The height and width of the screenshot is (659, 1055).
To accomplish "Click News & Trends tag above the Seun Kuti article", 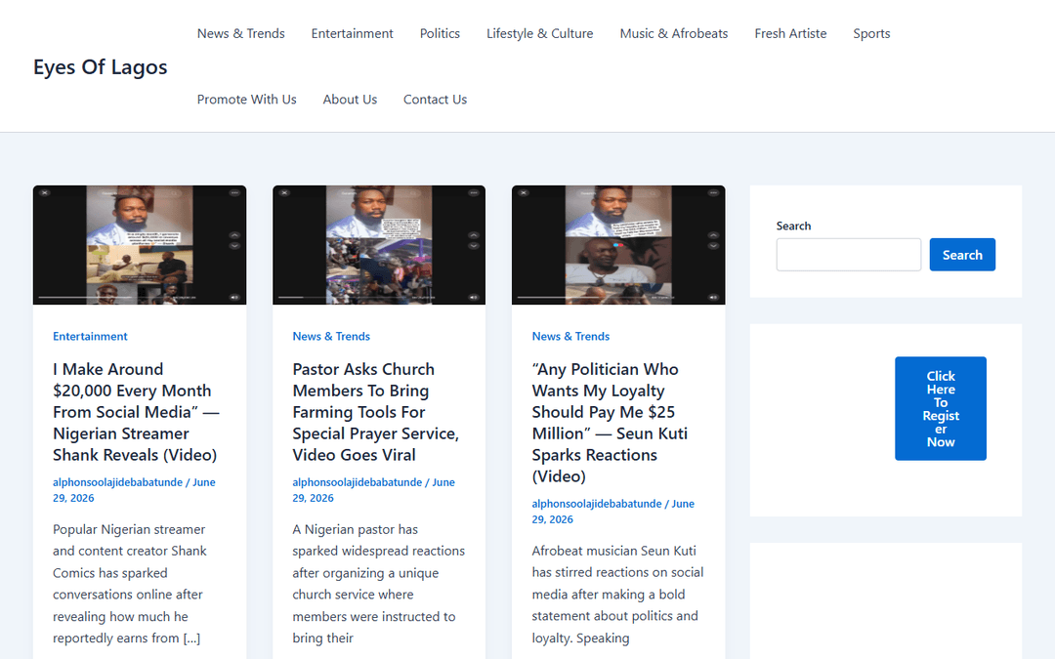I will 570,336.
